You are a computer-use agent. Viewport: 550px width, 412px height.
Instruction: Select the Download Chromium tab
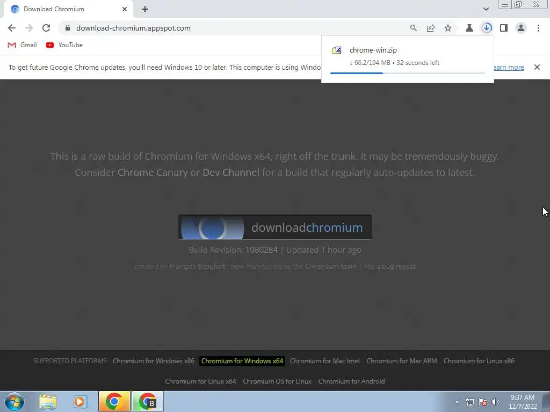[68, 9]
